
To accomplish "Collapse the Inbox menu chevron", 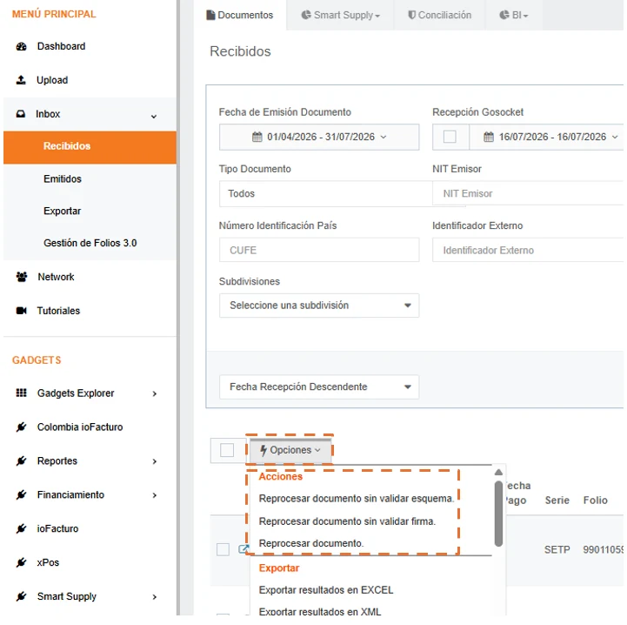I will [154, 117].
